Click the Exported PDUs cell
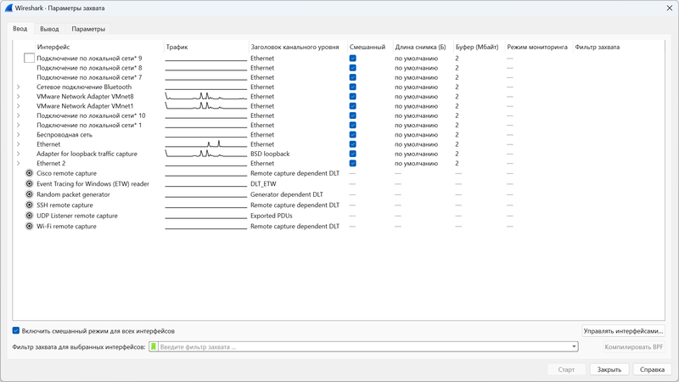This screenshot has width=679, height=382. tap(272, 216)
